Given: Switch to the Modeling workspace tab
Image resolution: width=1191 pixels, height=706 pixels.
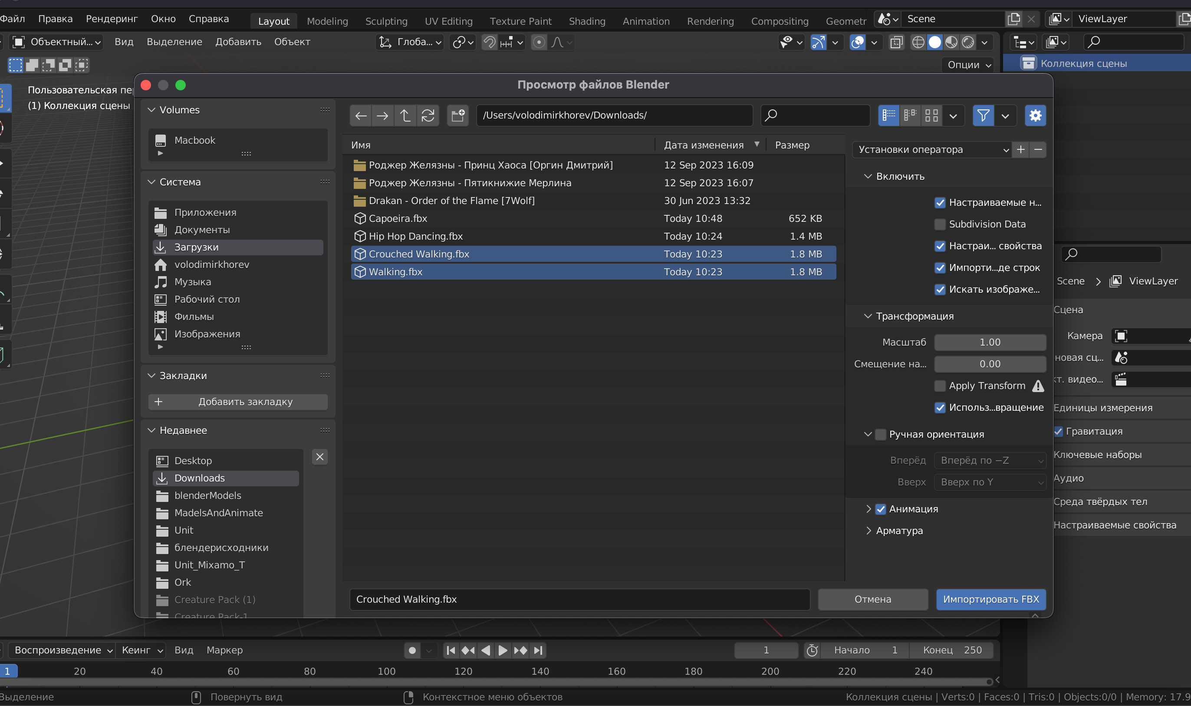Looking at the screenshot, I should coord(327,21).
